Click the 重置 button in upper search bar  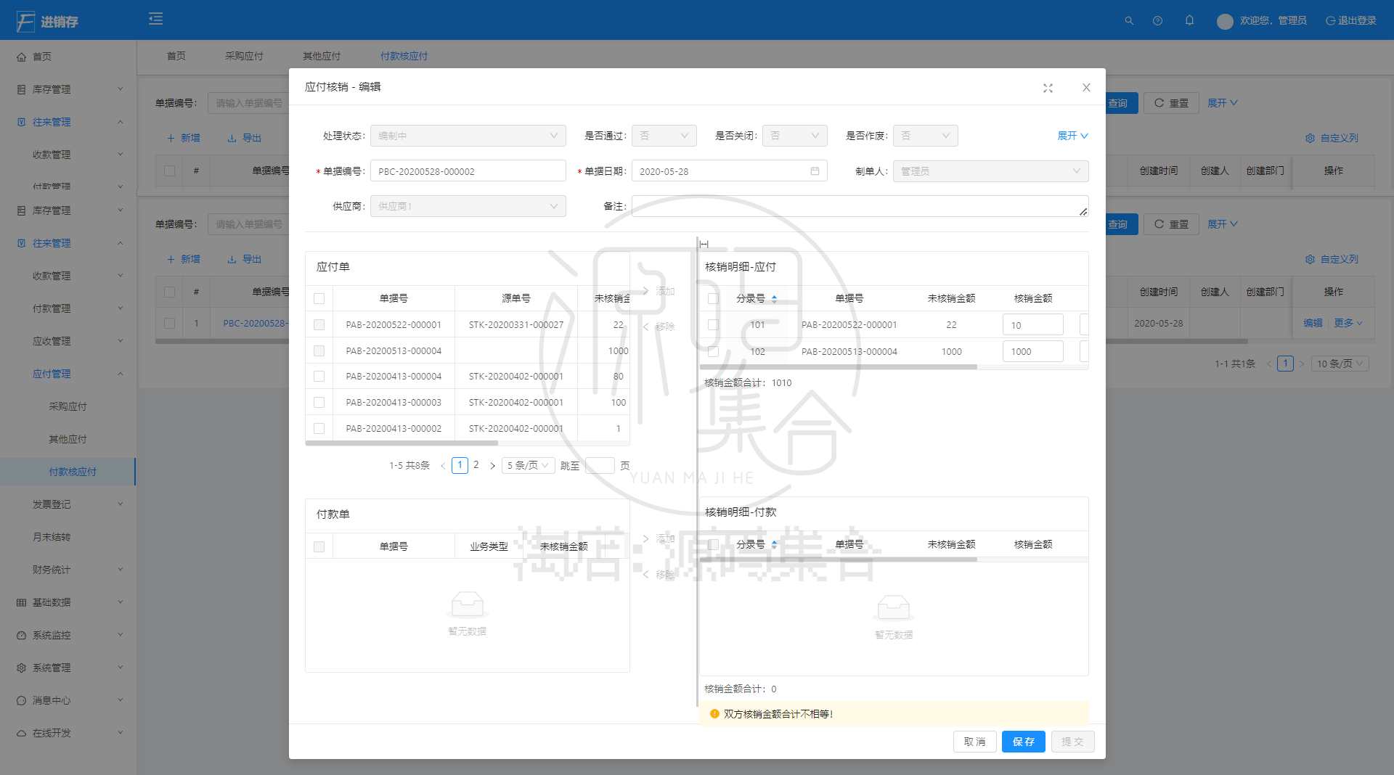[x=1171, y=103]
